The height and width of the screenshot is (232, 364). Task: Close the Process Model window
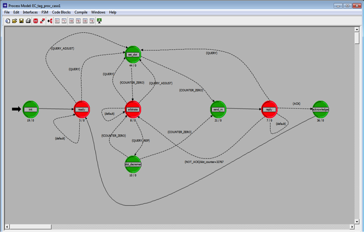pyautogui.click(x=357, y=5)
